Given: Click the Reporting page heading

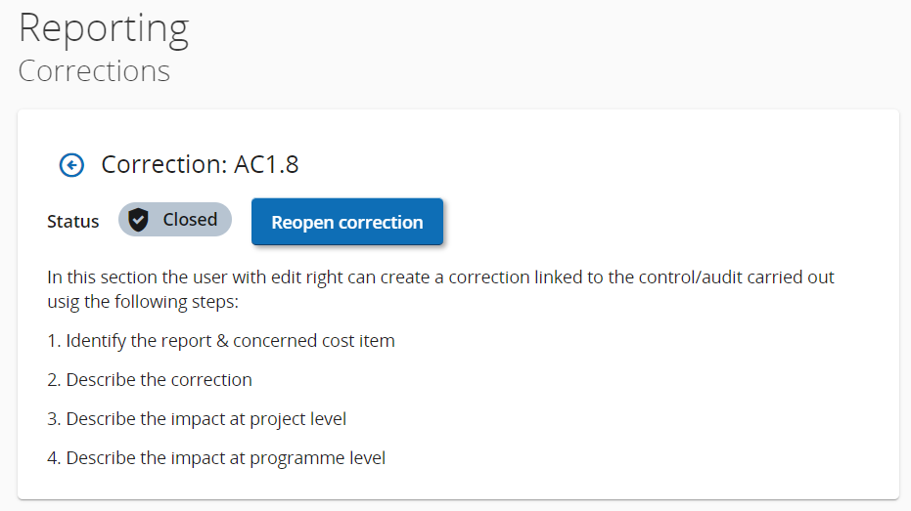Looking at the screenshot, I should tap(104, 28).
